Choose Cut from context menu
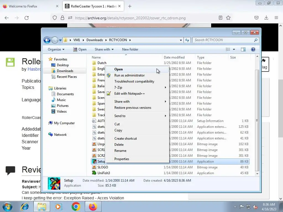This screenshot has height=212, width=283. click(x=137, y=124)
